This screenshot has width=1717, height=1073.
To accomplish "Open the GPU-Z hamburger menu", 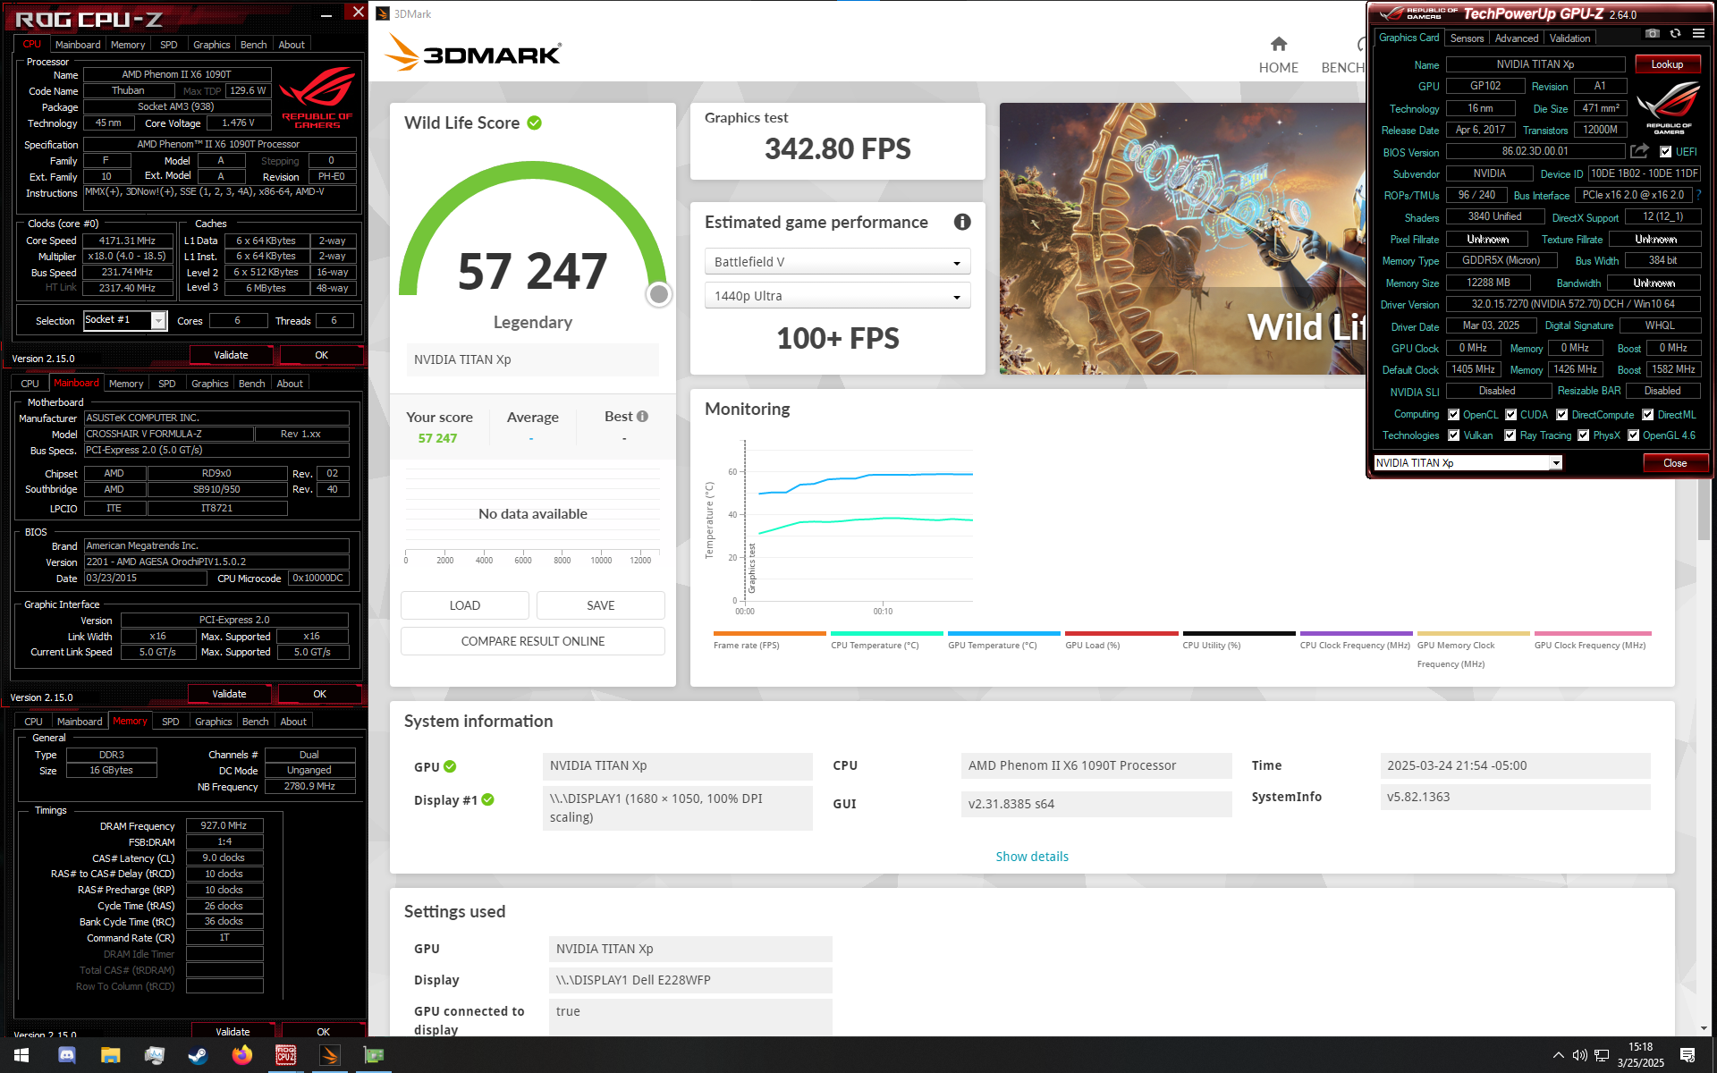I will pyautogui.click(x=1698, y=33).
